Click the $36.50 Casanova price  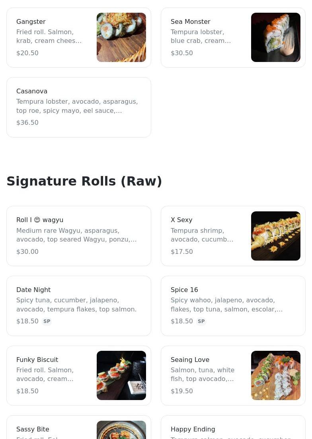pyautogui.click(x=27, y=123)
